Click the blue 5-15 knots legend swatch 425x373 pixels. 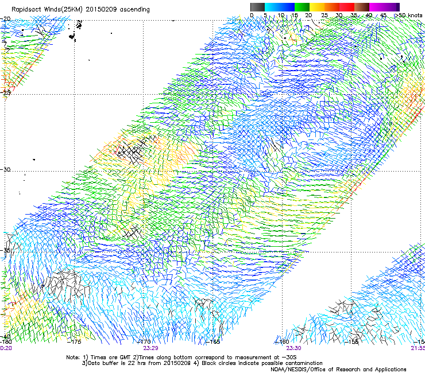tap(280, 7)
